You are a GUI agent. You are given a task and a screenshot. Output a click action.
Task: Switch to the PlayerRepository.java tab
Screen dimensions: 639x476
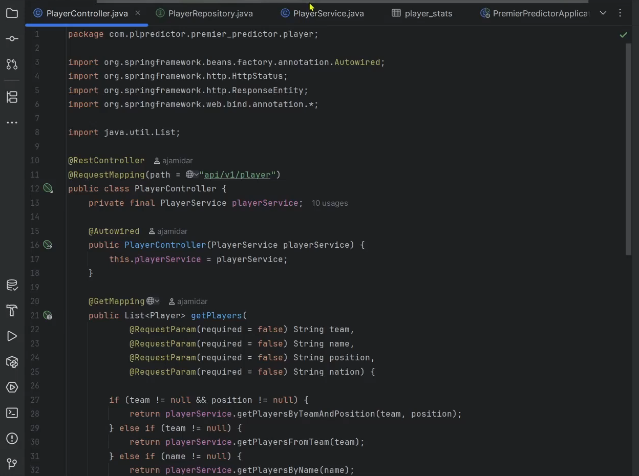(x=210, y=13)
